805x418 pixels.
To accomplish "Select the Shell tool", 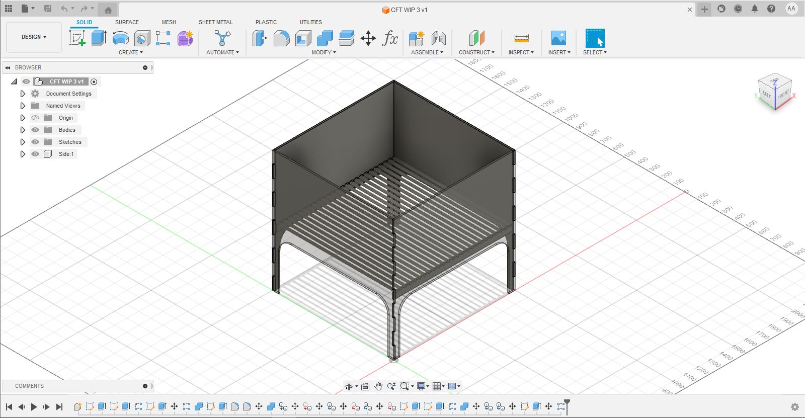I will coord(303,38).
